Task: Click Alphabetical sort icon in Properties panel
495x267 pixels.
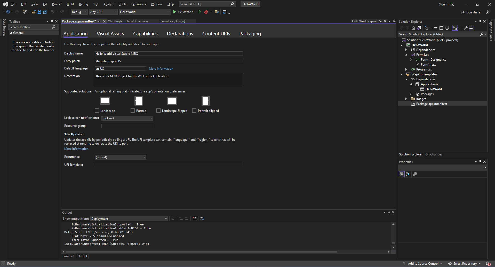Action: click(x=408, y=174)
